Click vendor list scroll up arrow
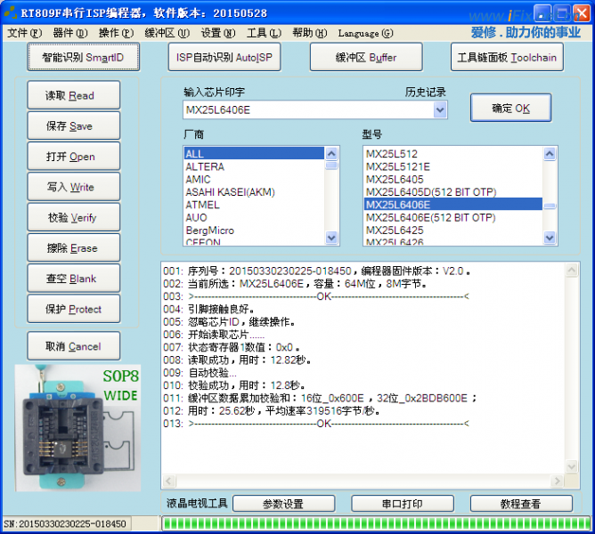This screenshot has width=595, height=534. 331,154
